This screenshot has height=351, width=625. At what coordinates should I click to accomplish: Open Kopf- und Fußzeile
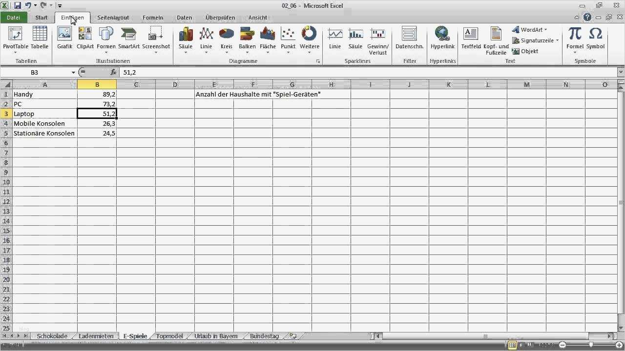point(496,41)
